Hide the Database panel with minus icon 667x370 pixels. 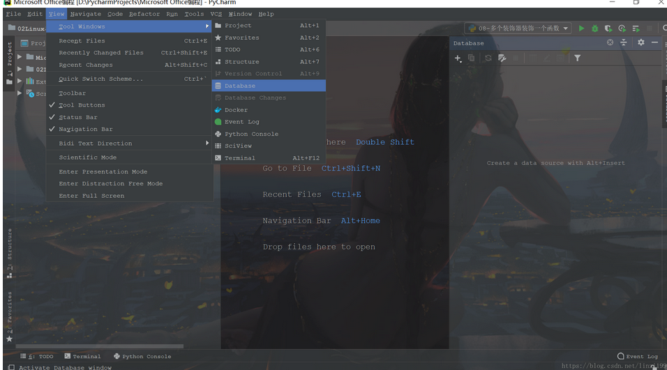(x=654, y=43)
